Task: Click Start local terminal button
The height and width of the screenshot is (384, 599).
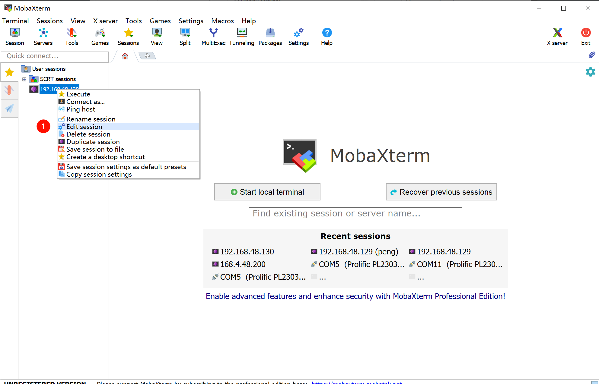Action: pos(267,192)
